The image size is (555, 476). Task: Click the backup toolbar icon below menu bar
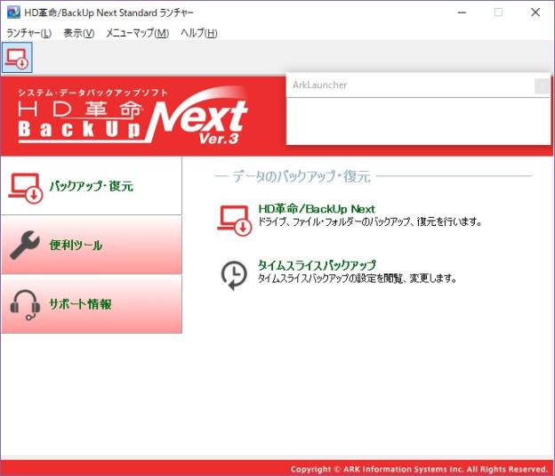click(17, 58)
